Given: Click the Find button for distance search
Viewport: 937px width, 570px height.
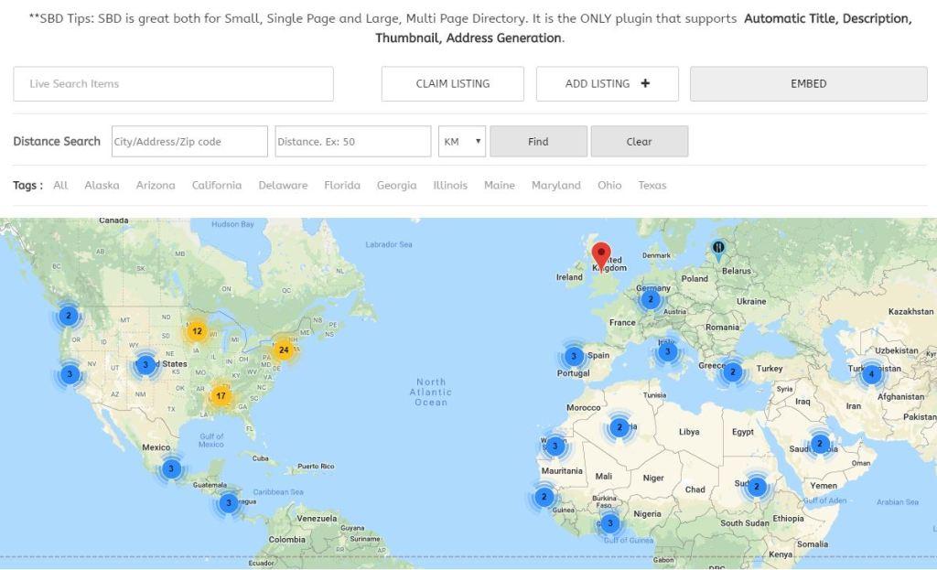Looking at the screenshot, I should tap(538, 142).
